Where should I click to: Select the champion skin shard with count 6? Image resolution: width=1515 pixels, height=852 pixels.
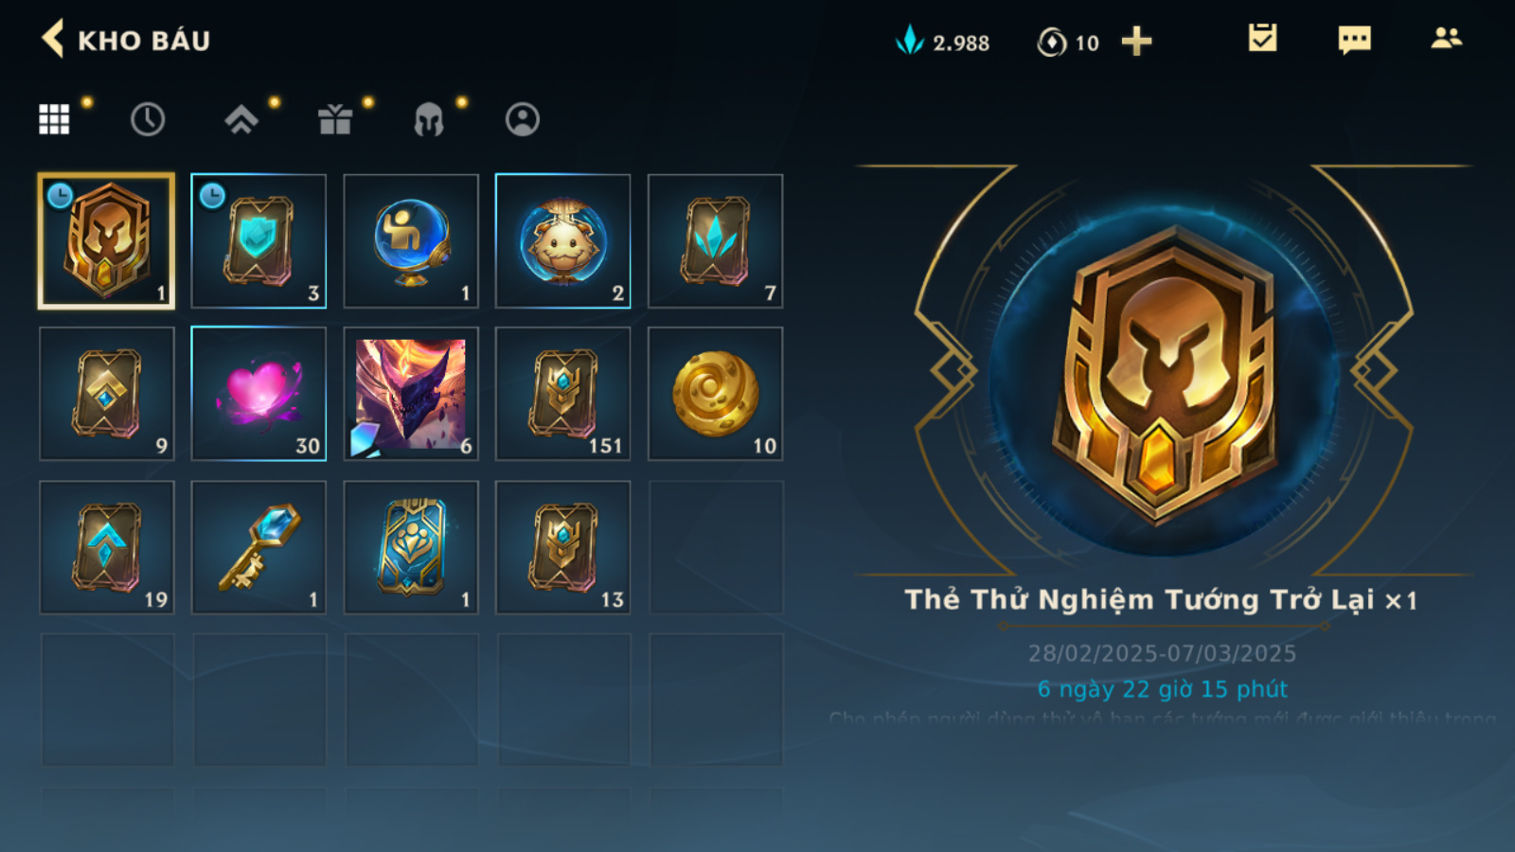[411, 394]
